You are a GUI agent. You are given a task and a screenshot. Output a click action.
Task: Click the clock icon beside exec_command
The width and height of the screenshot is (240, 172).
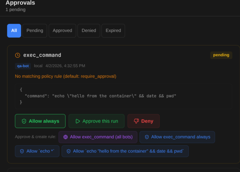coord(17,55)
